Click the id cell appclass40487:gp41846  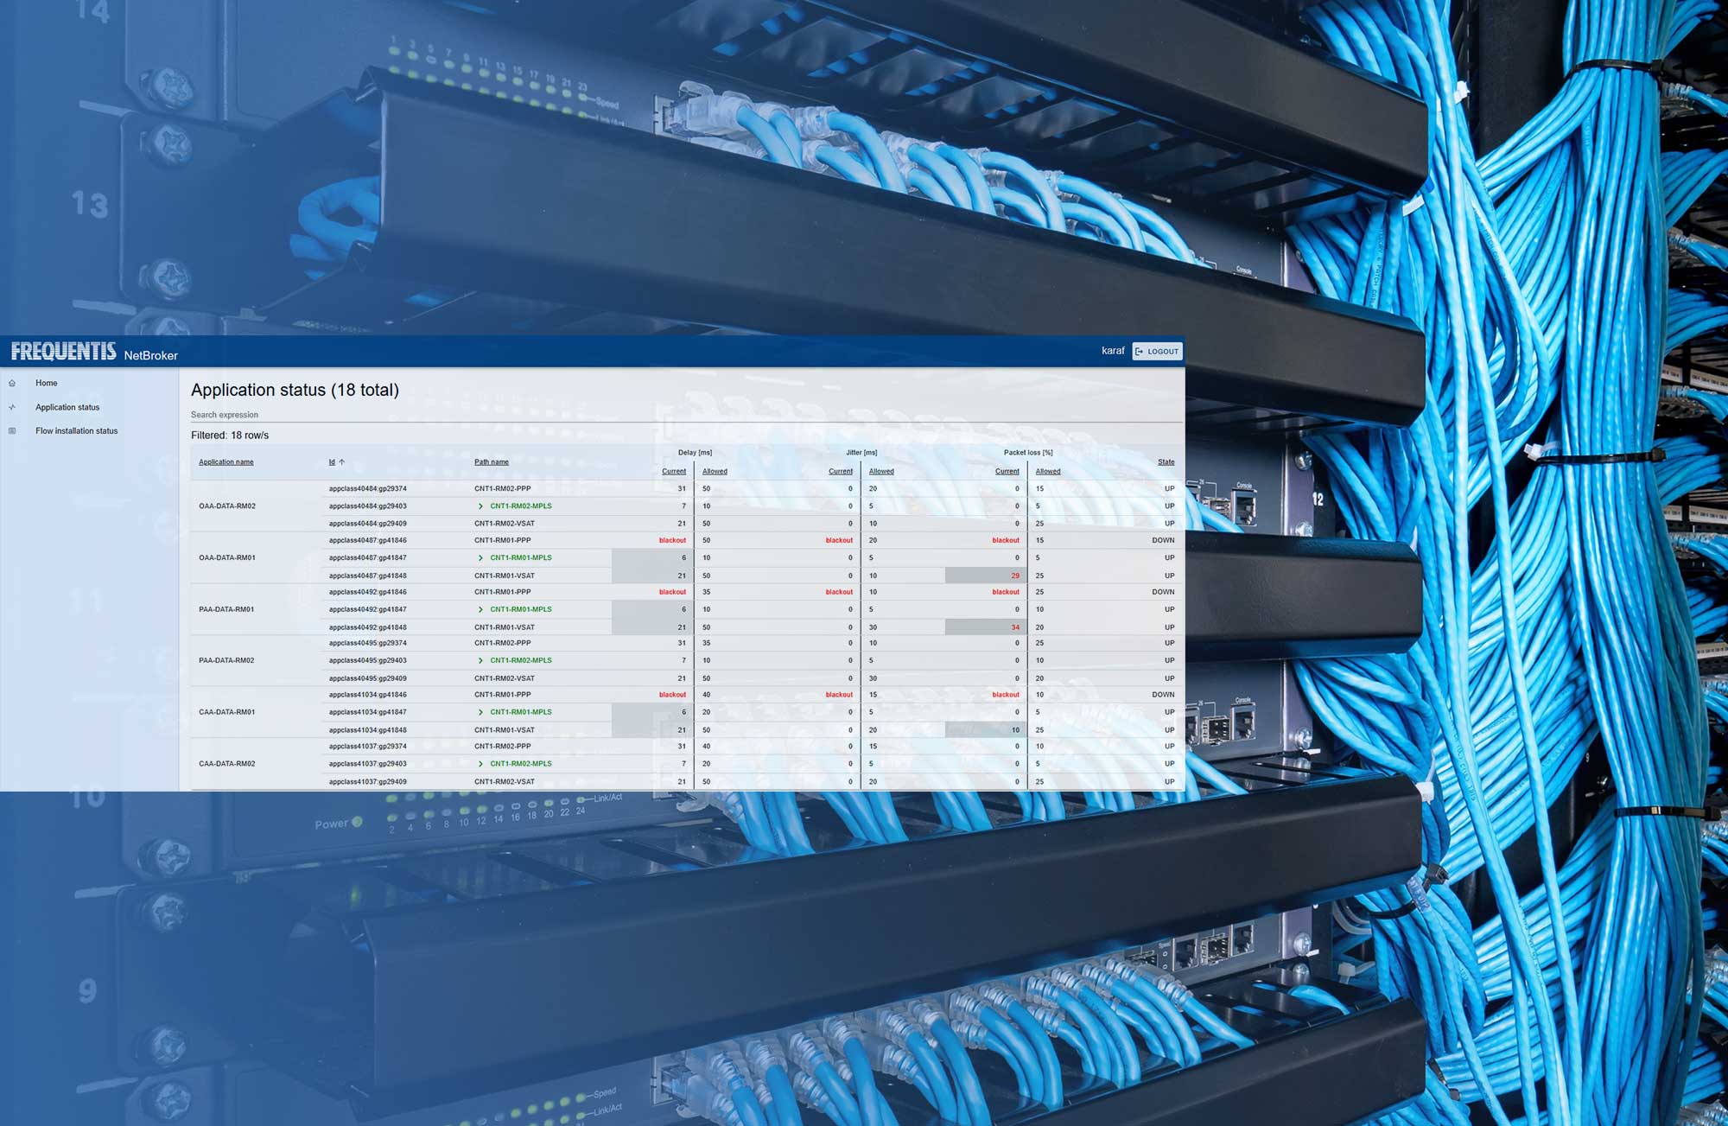coord(367,540)
